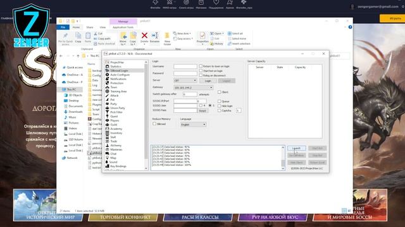The image size is (405, 227).
Task: Open File tab in File Explorer
Action: [x=63, y=27]
